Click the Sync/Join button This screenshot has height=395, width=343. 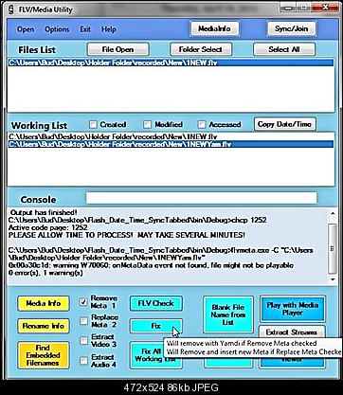pos(291,28)
